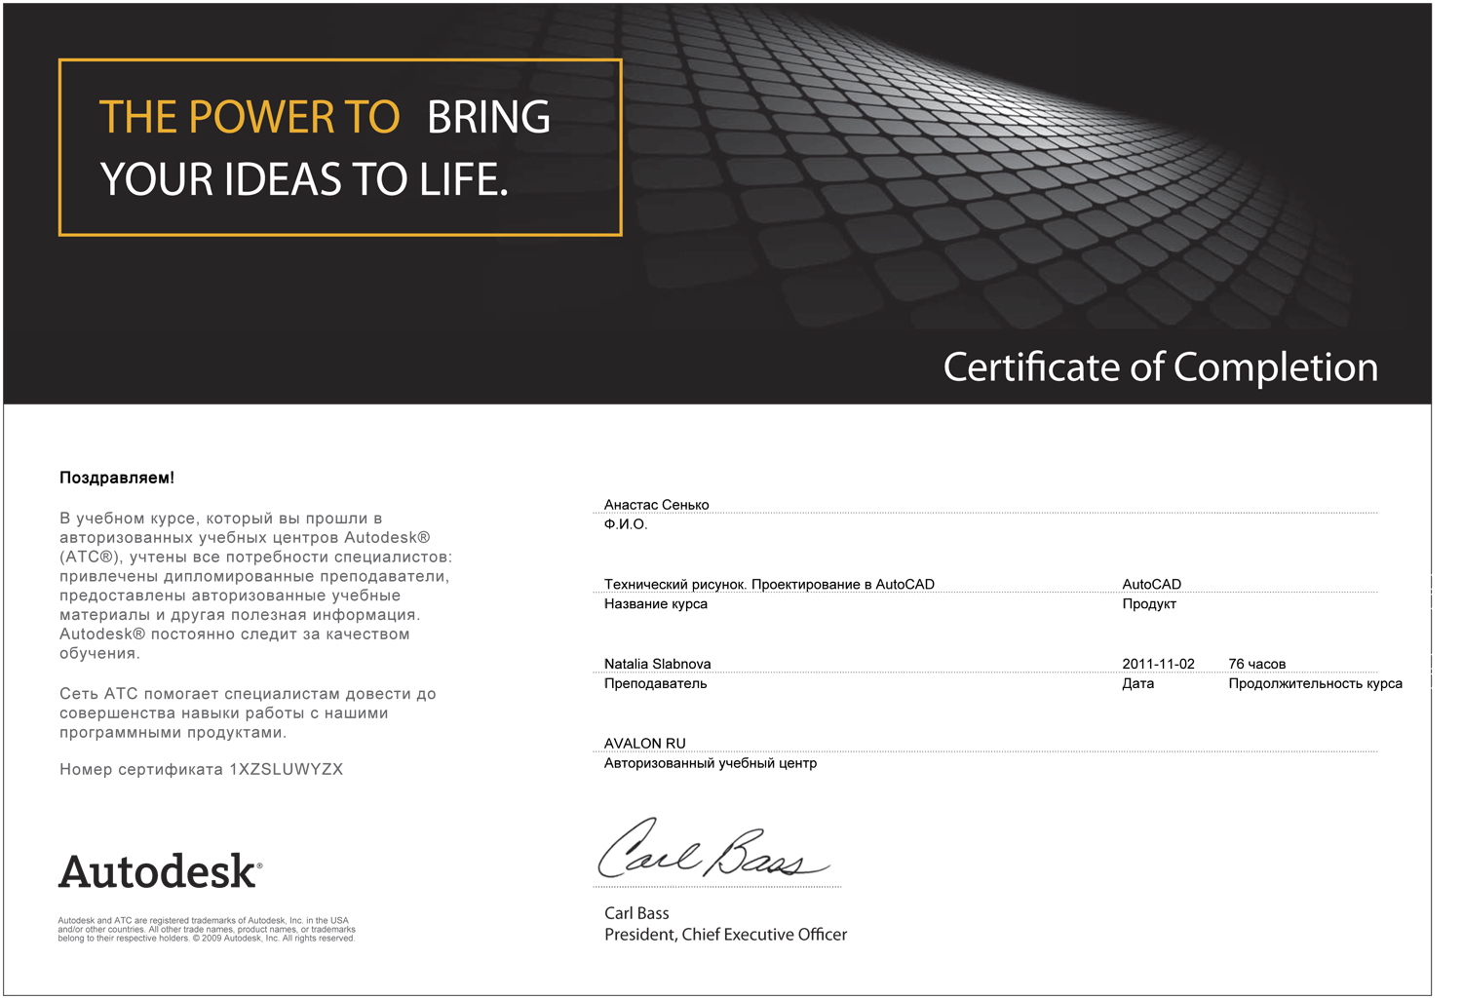Select the date value "2011-11-02"
1462x999 pixels.
click(x=1158, y=664)
